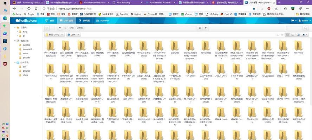The width and height of the screenshot is (312, 140).
Task: Open the Opera red extension icon
Action: [269, 9]
